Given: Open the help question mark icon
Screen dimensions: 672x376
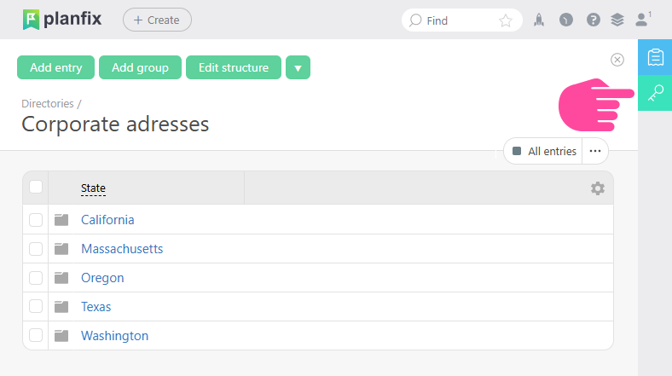Looking at the screenshot, I should pos(594,20).
